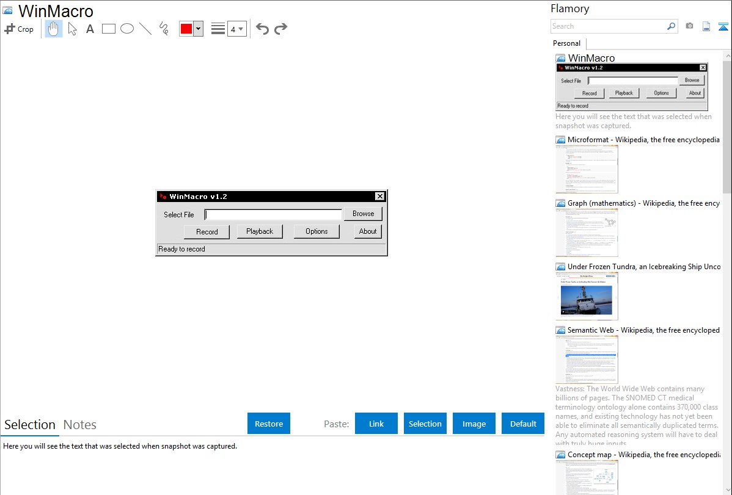732x495 pixels.
Task: Paste as Link
Action: (x=376, y=424)
